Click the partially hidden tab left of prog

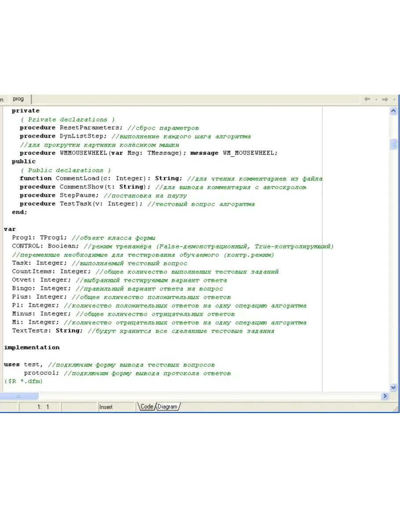pyautogui.click(x=2, y=100)
